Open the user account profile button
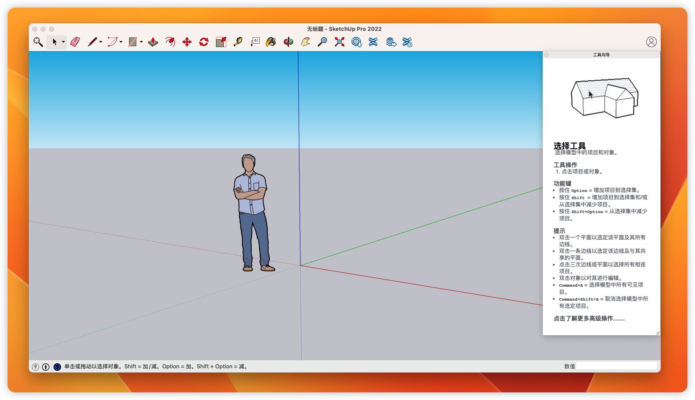This screenshot has height=400, width=695. tap(651, 42)
